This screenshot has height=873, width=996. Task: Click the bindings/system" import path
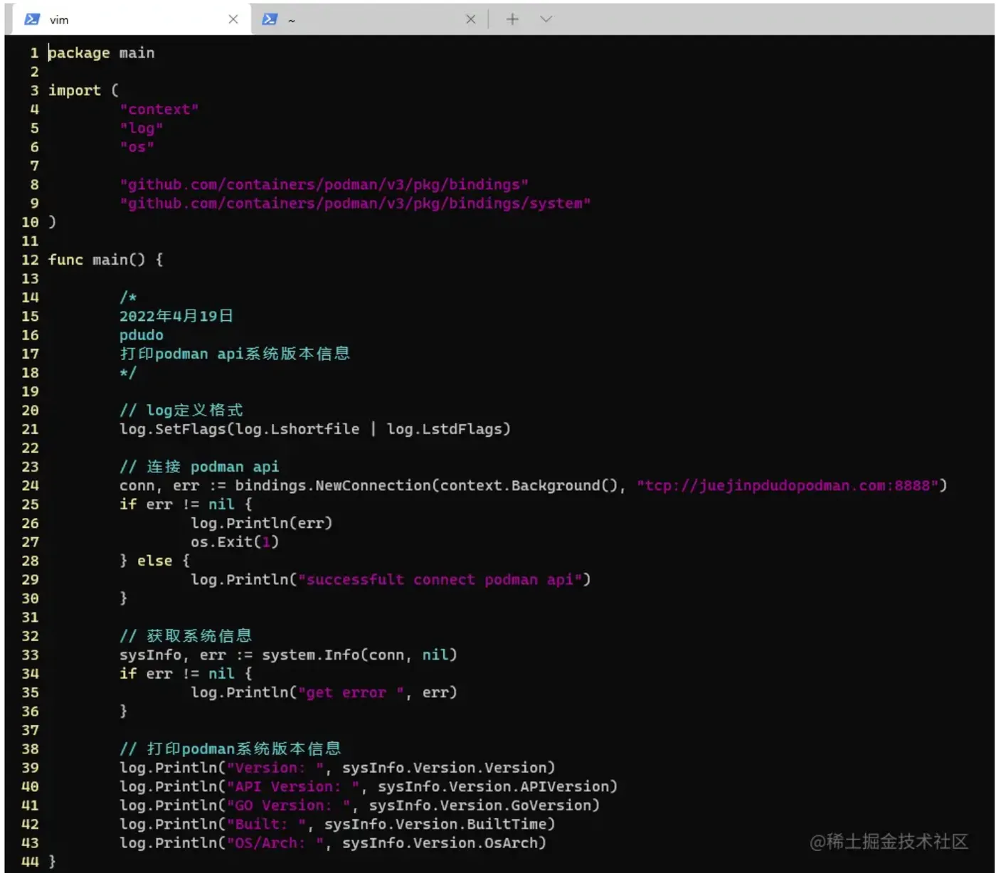pos(355,203)
